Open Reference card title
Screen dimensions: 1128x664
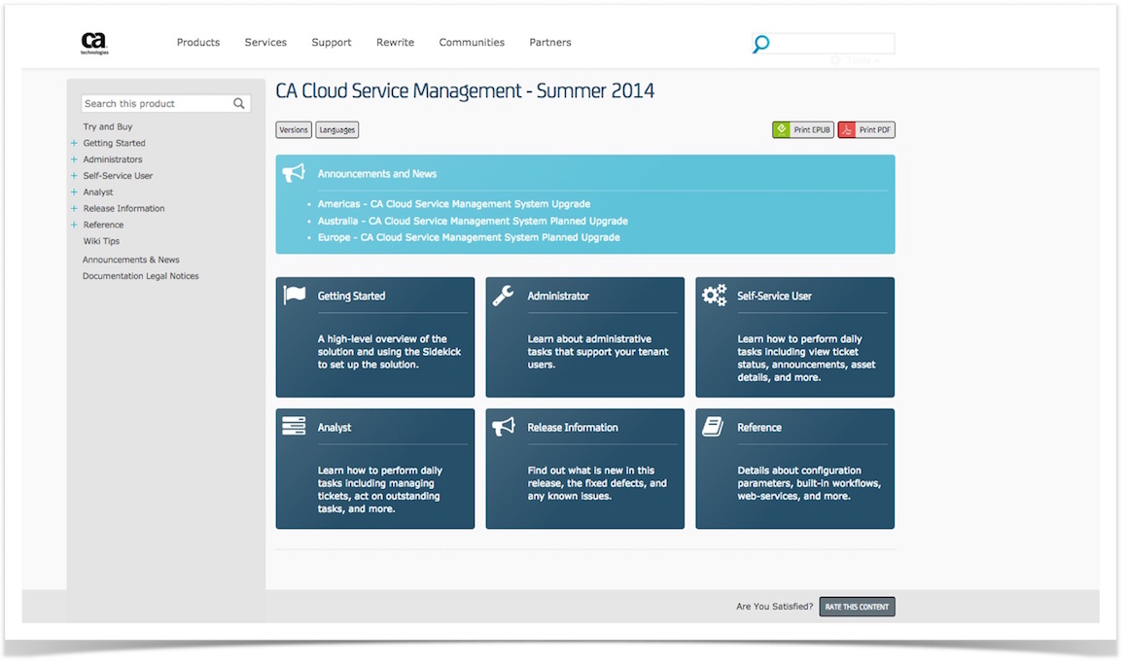pos(758,428)
